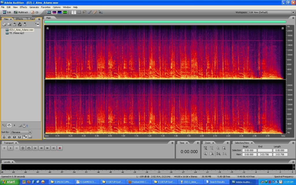Select the Main panel tab
Viewport: 296px width, 185px height.
49,18
